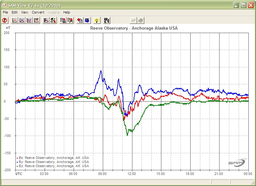
Task: Click the graph icon with letter F
Action: [x=46, y=20]
